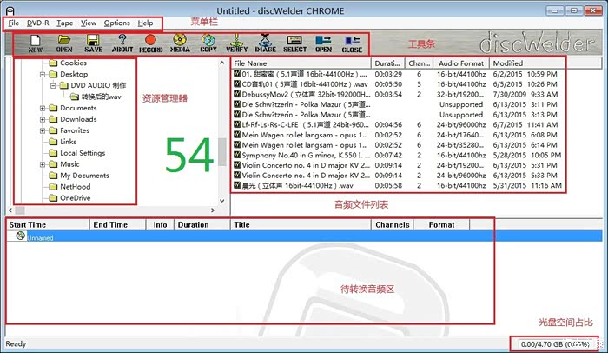Screen dimensions: 608x353
Task: Expand the Music folder in tree
Action: pyautogui.click(x=42, y=164)
